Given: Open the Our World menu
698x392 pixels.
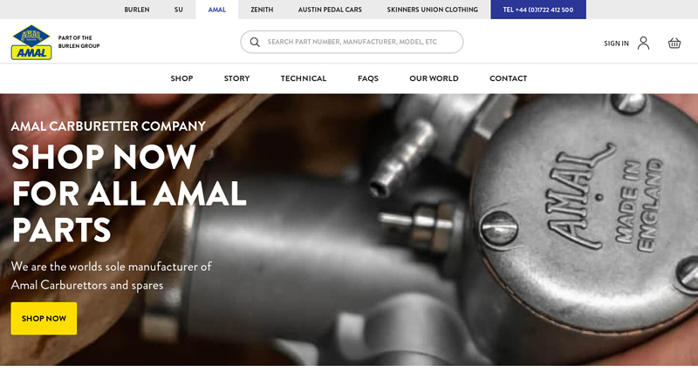Looking at the screenshot, I should click(434, 78).
